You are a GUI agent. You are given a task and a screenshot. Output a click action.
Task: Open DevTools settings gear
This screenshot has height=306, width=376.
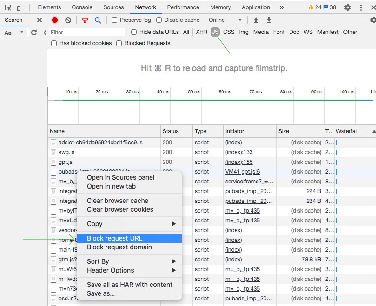(347, 7)
